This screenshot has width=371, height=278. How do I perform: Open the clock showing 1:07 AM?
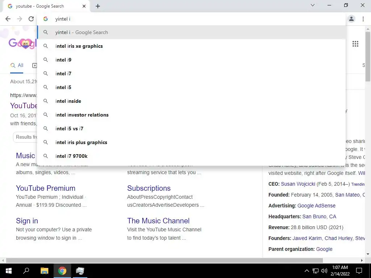(x=340, y=271)
